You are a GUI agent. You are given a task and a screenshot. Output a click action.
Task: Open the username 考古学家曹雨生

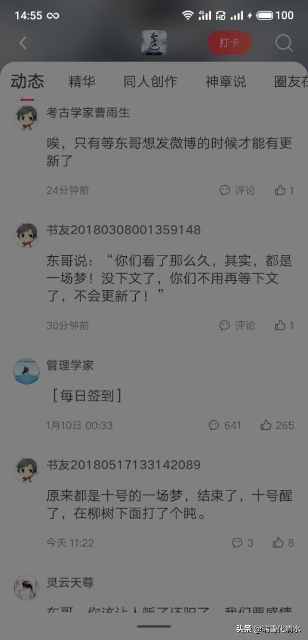(x=88, y=113)
